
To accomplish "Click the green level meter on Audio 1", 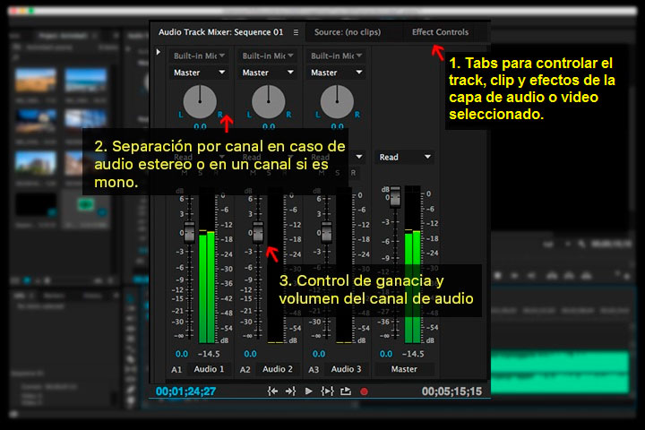I will tap(207, 287).
